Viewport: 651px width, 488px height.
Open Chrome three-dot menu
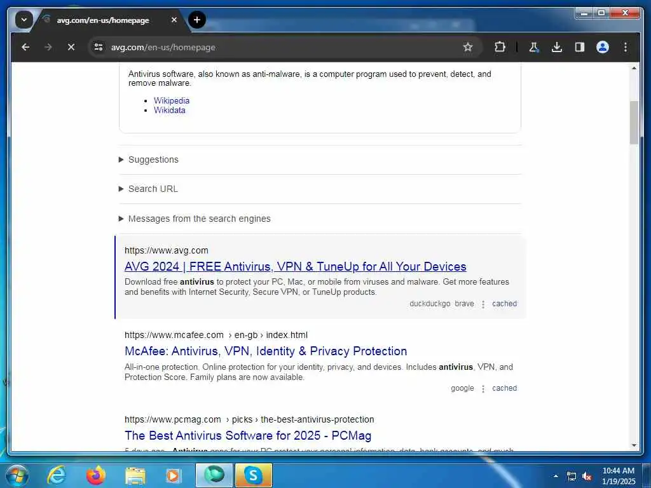[x=626, y=47]
